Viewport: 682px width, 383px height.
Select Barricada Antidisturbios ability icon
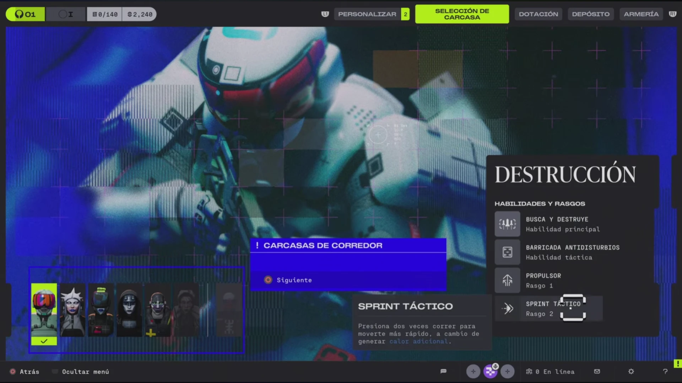(x=507, y=252)
